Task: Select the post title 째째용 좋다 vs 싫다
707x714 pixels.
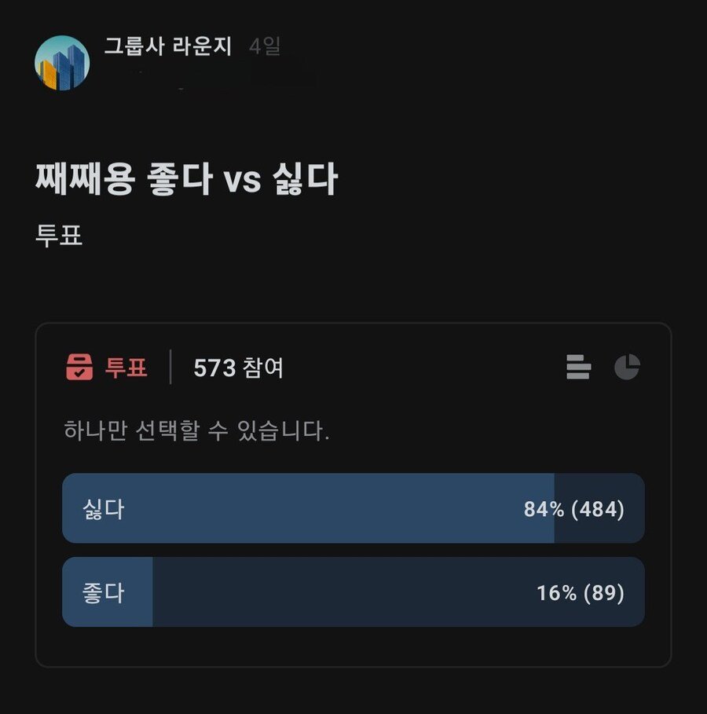Action: click(186, 179)
